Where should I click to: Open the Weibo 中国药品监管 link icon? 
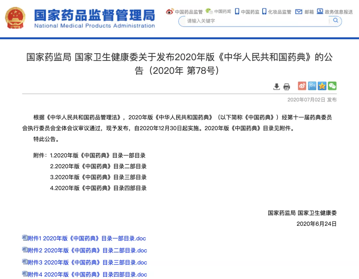(x=170, y=11)
